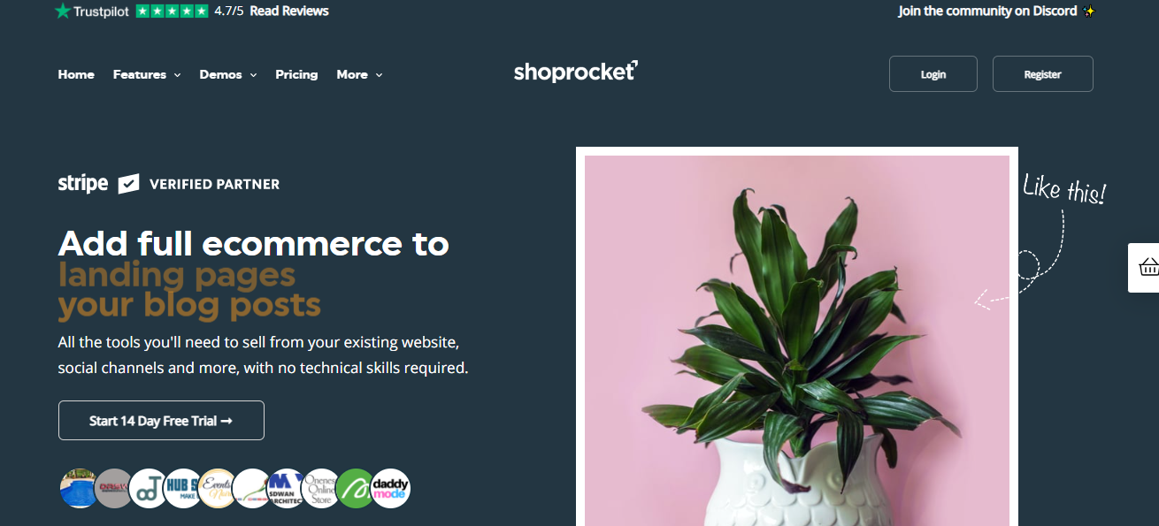Open the Pricing page
This screenshot has width=1159, height=526.
tap(296, 74)
